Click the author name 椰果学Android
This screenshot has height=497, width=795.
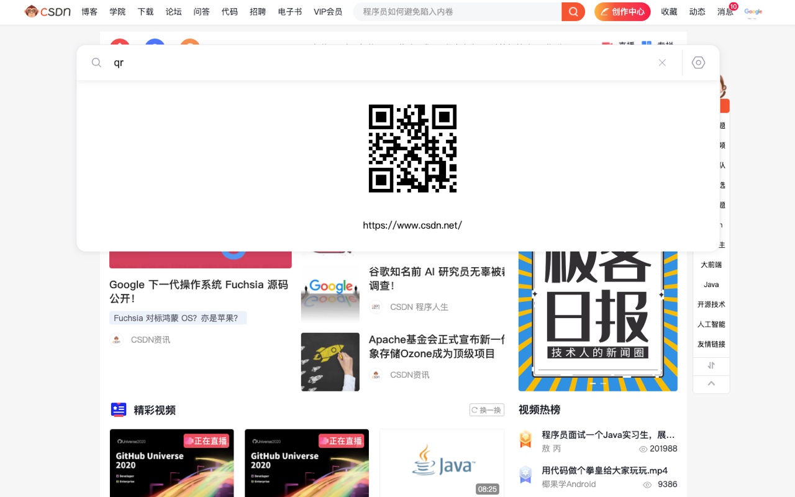(x=569, y=484)
